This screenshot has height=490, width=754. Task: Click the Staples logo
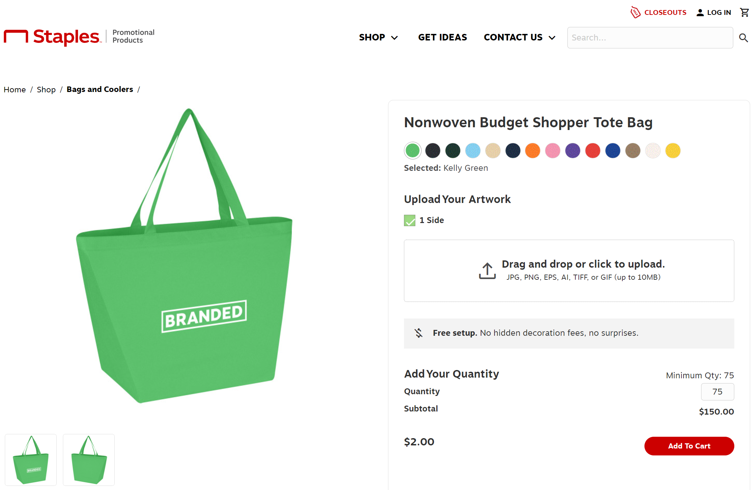pos(52,37)
